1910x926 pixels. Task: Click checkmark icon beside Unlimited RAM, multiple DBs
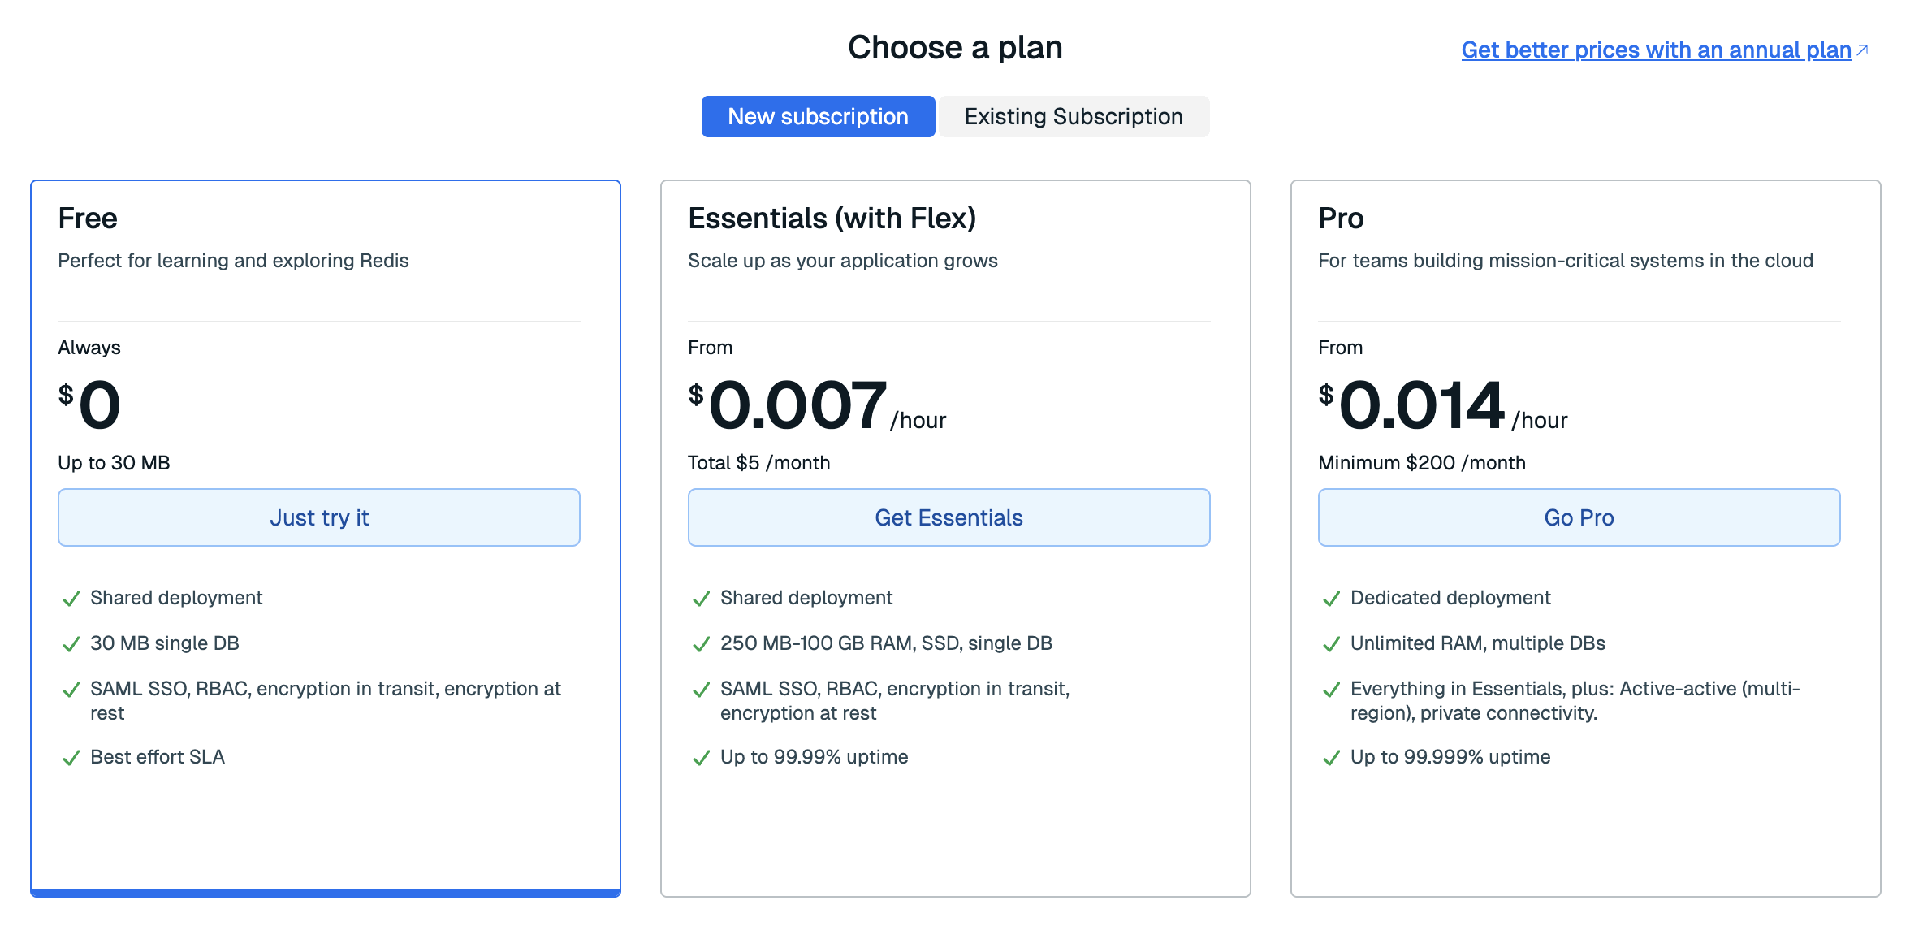(x=1332, y=645)
